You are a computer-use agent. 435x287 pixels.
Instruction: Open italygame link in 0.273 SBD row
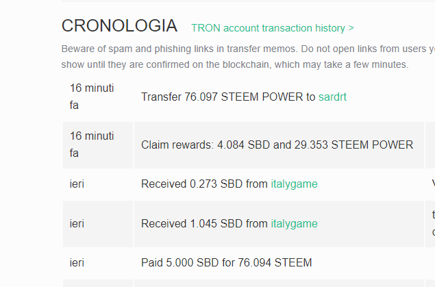click(x=294, y=184)
